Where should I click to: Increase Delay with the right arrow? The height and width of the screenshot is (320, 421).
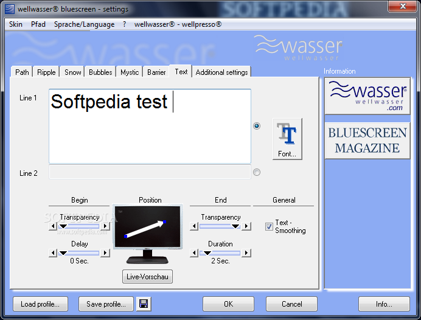[105, 252]
